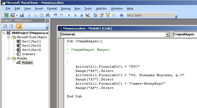Open Project Explorer toolbar icon
Image resolution: width=197 pixels, height=108 pixels.
(x=95, y=15)
